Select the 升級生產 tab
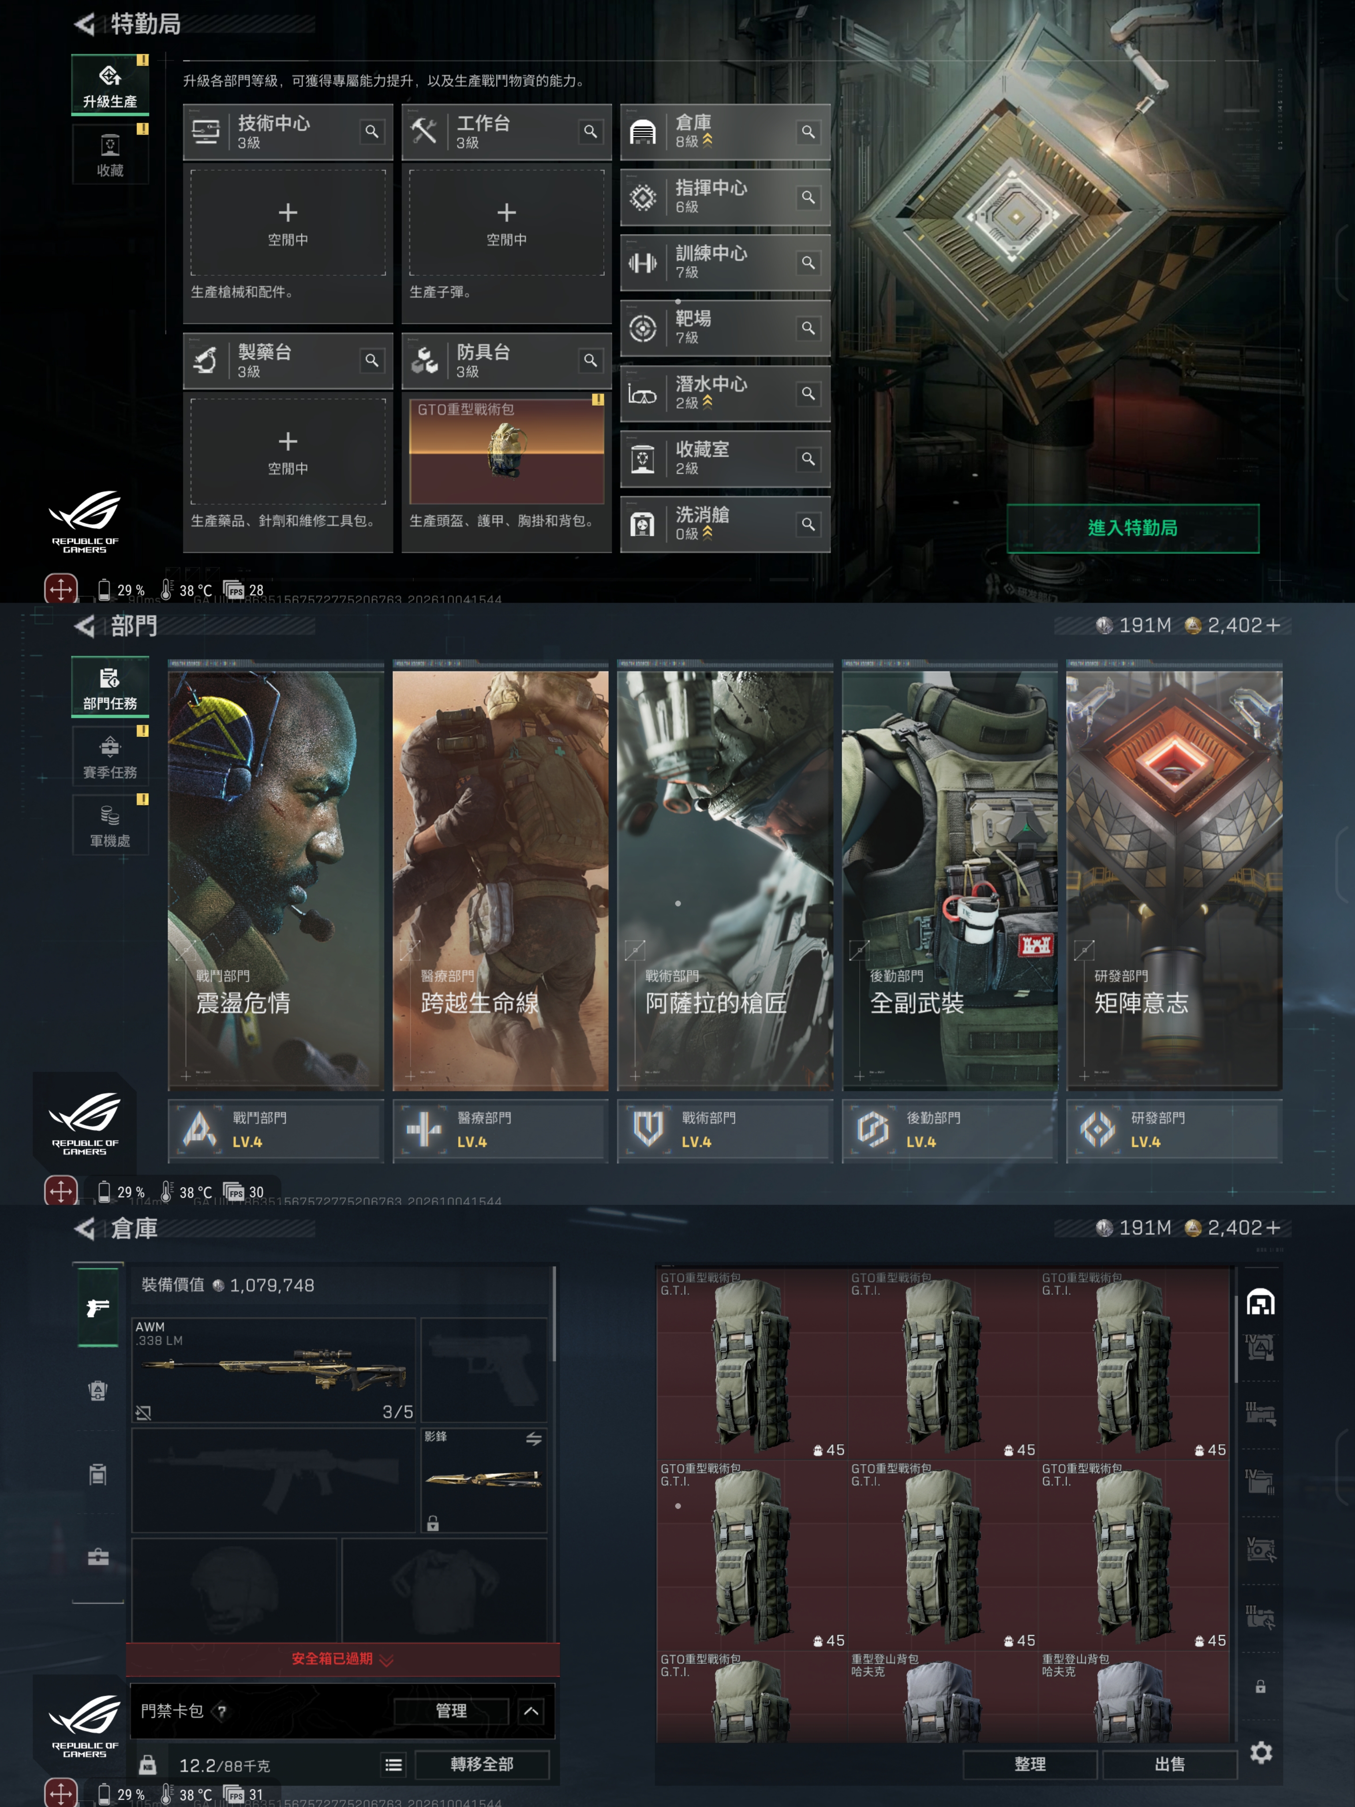 (110, 84)
